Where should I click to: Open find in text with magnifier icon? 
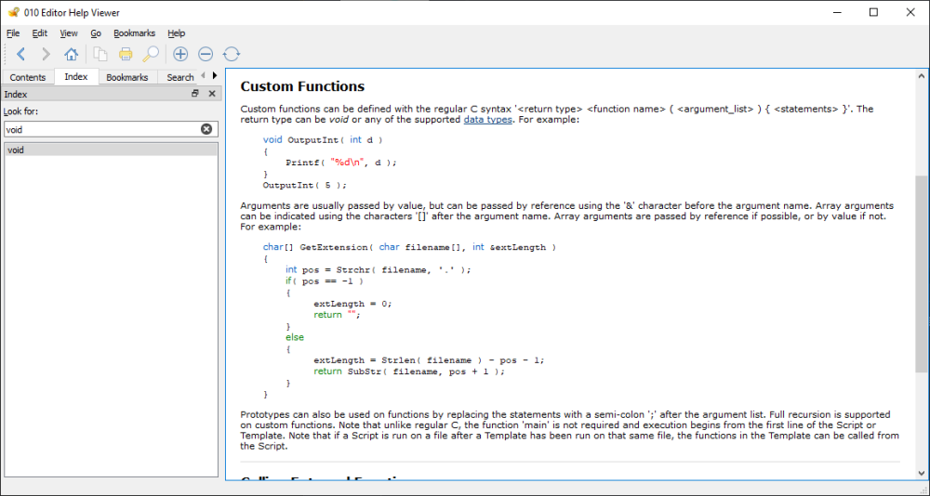pos(150,54)
